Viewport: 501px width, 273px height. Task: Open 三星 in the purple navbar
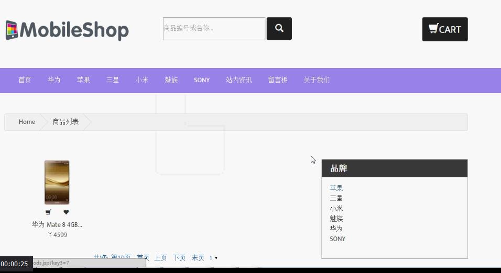113,80
